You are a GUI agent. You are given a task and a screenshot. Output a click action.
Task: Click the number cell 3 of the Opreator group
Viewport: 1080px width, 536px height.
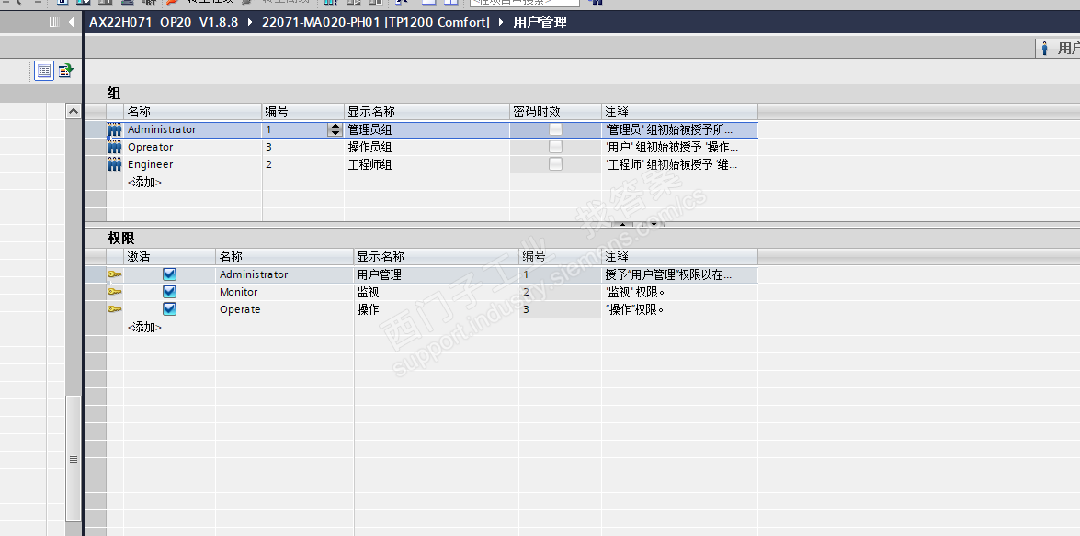click(303, 147)
